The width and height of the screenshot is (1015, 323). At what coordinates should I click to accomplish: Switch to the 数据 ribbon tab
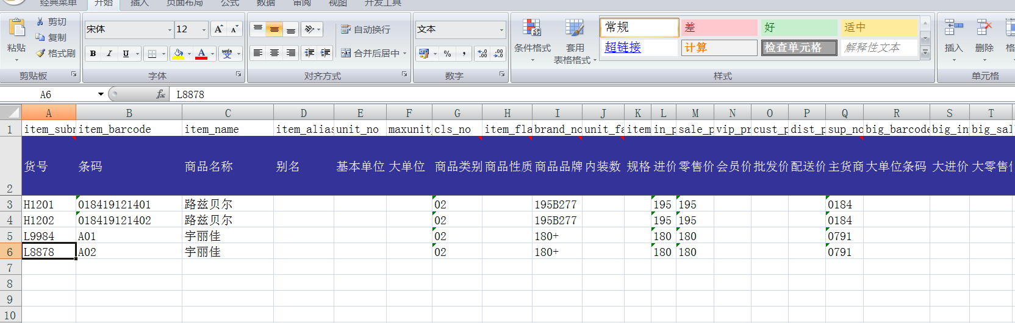point(265,3)
